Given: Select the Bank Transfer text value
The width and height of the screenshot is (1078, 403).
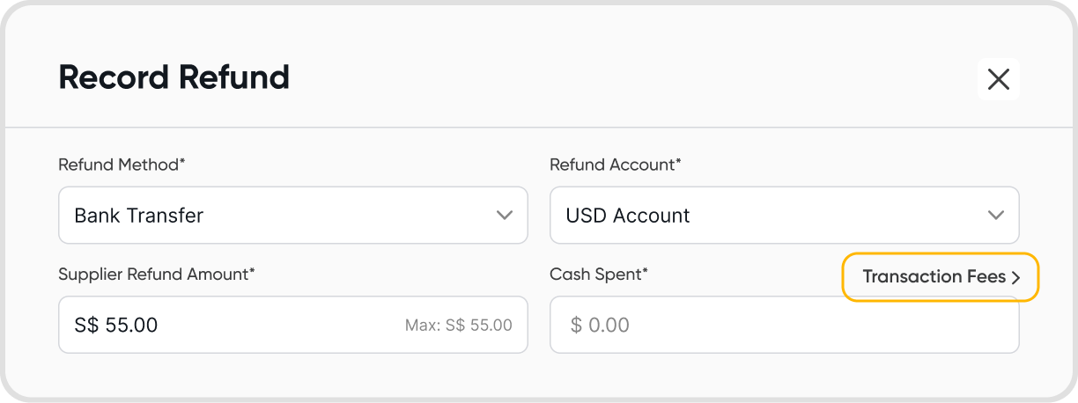Looking at the screenshot, I should tap(139, 216).
